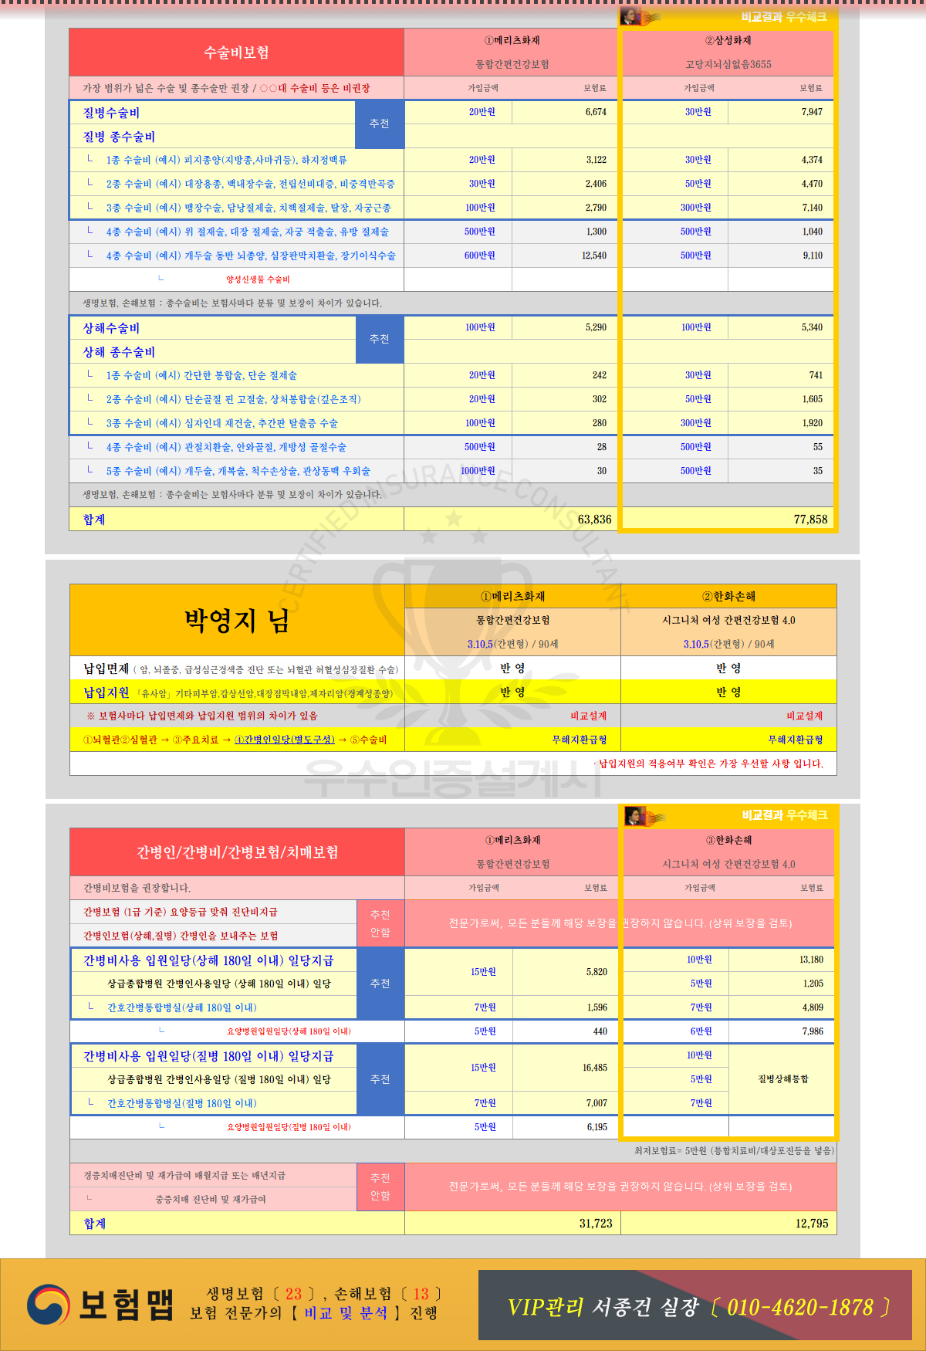Click the ②한화손해 column header
This screenshot has width=926, height=1351.
(729, 596)
